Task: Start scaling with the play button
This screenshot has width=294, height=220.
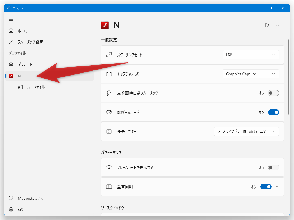Action: click(x=267, y=25)
